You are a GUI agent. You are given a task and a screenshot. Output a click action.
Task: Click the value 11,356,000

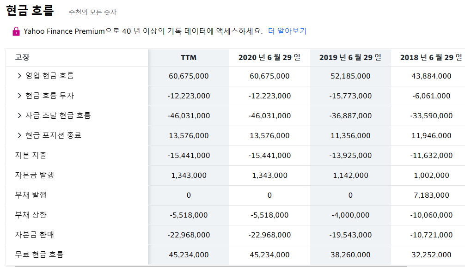[350, 136]
